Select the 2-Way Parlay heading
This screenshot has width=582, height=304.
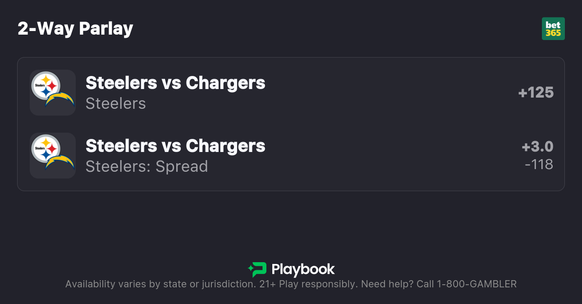click(75, 29)
